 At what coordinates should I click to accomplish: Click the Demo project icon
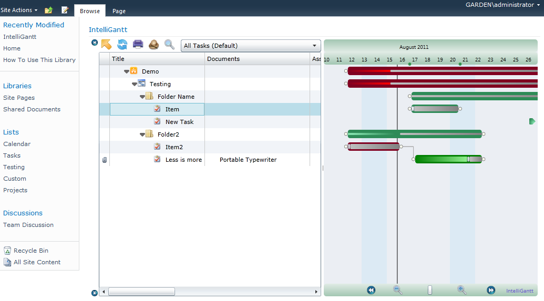(x=134, y=71)
